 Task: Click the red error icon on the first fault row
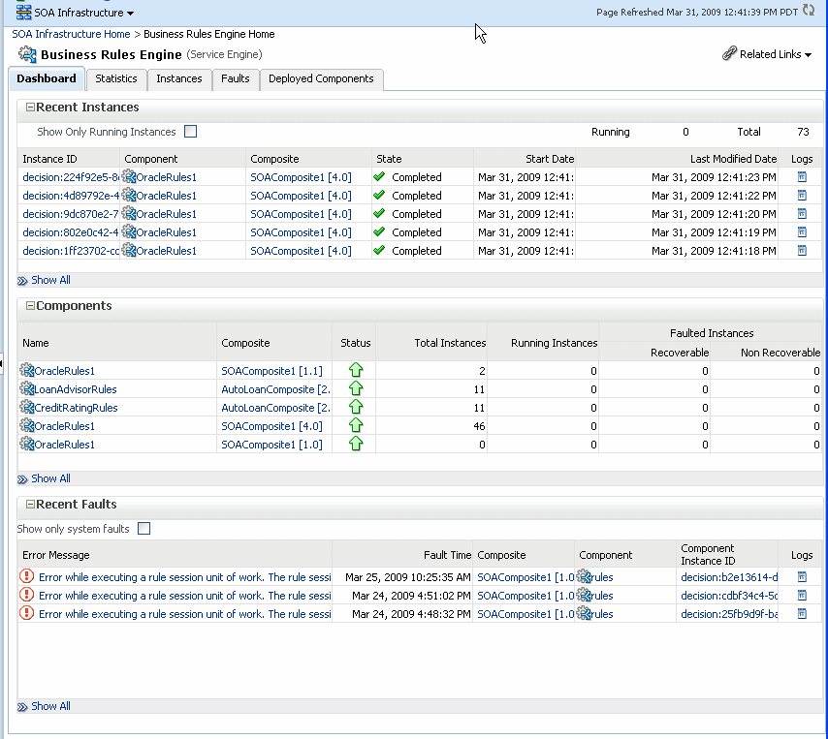click(26, 576)
